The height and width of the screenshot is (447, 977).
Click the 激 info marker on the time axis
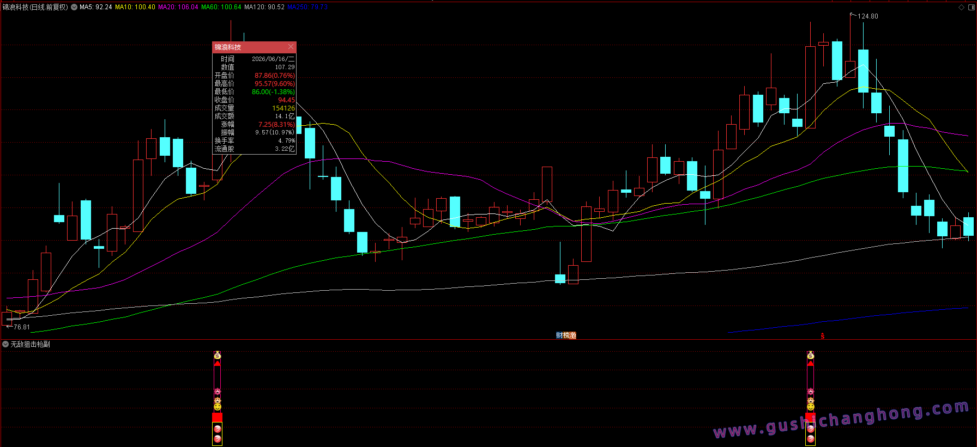pos(572,335)
